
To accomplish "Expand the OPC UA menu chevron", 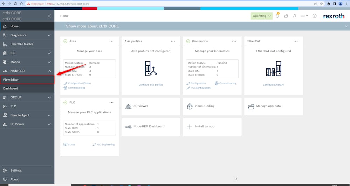I will click(x=49, y=98).
